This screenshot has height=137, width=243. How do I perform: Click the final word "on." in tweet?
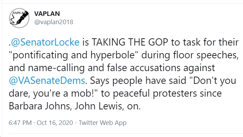134,106
